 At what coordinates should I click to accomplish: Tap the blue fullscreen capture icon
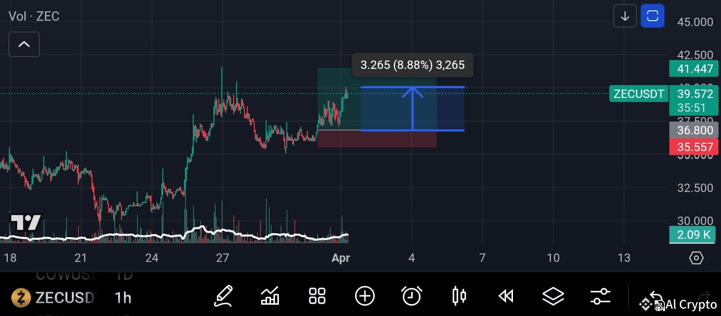[x=653, y=16]
